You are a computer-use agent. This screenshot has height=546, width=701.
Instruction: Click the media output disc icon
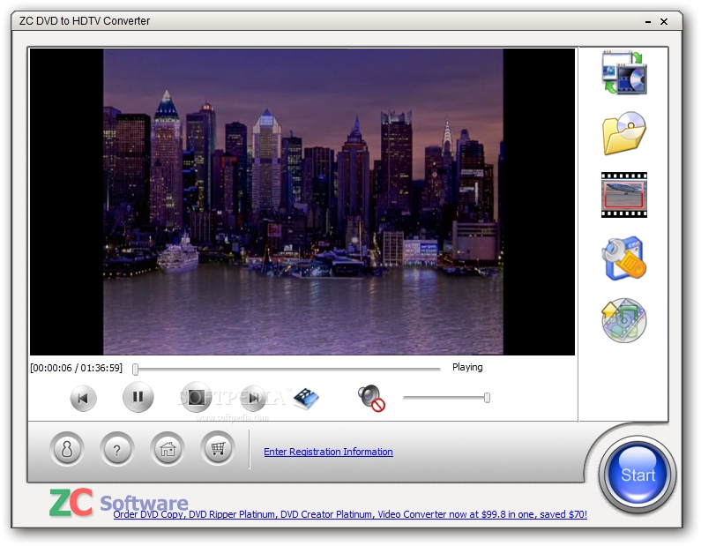624,320
